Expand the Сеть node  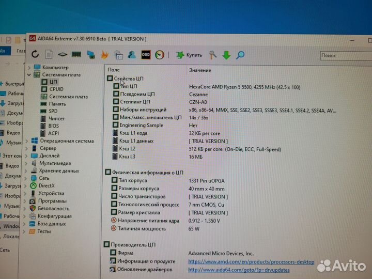coord(26,179)
